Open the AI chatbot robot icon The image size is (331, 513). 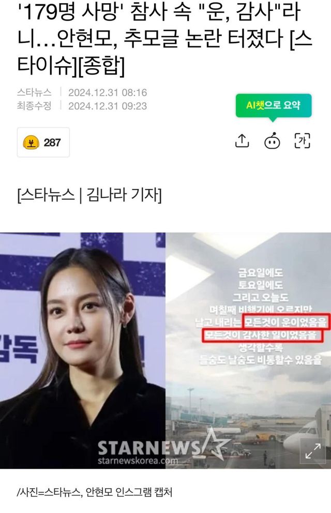click(272, 141)
